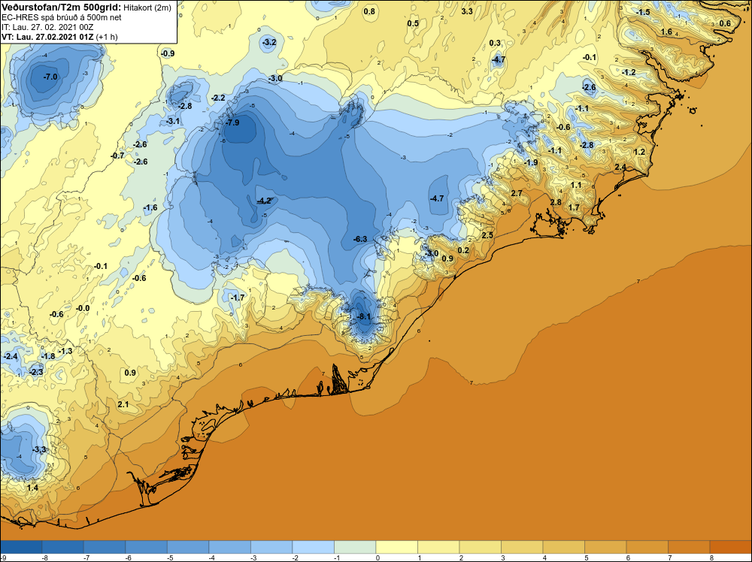Select the -2.4 temperature value

pyautogui.click(x=11, y=357)
